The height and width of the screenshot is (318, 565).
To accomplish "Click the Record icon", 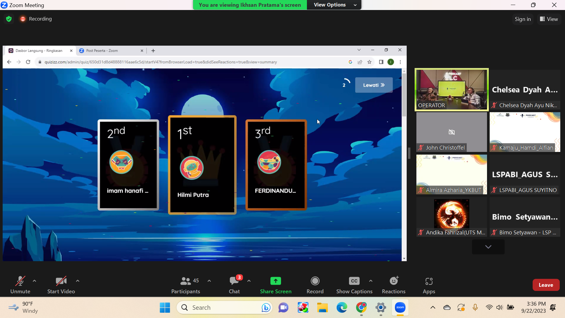I will point(315,281).
